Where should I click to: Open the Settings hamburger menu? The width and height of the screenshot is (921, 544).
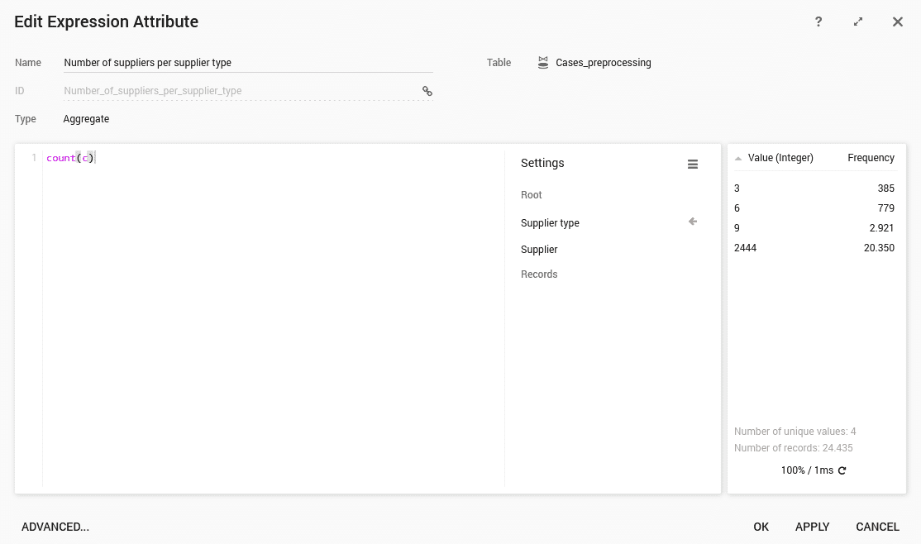tap(693, 165)
